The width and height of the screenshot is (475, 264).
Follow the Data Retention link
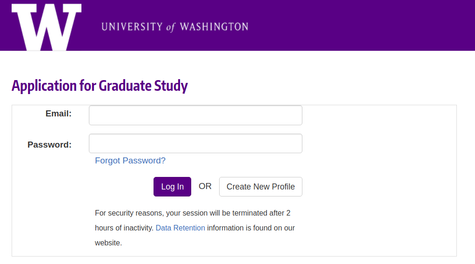pos(180,228)
